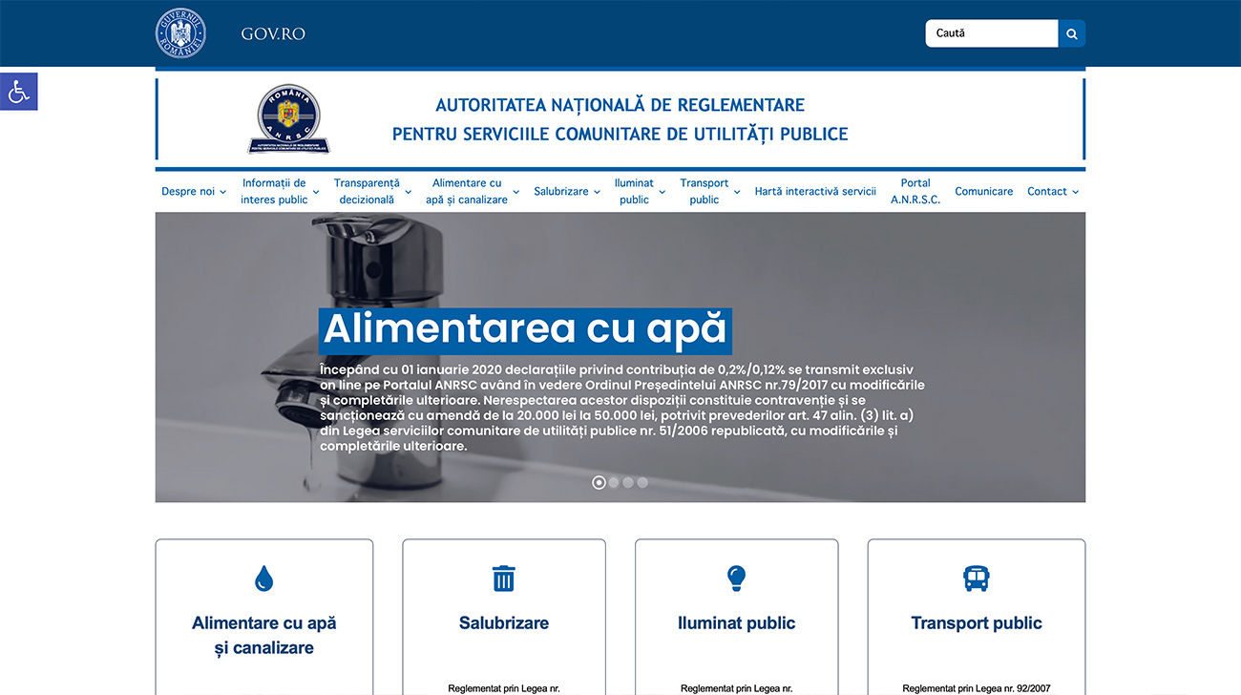Click the light bulb Iluminat icon
Image resolution: width=1241 pixels, height=695 pixels.
(x=736, y=578)
